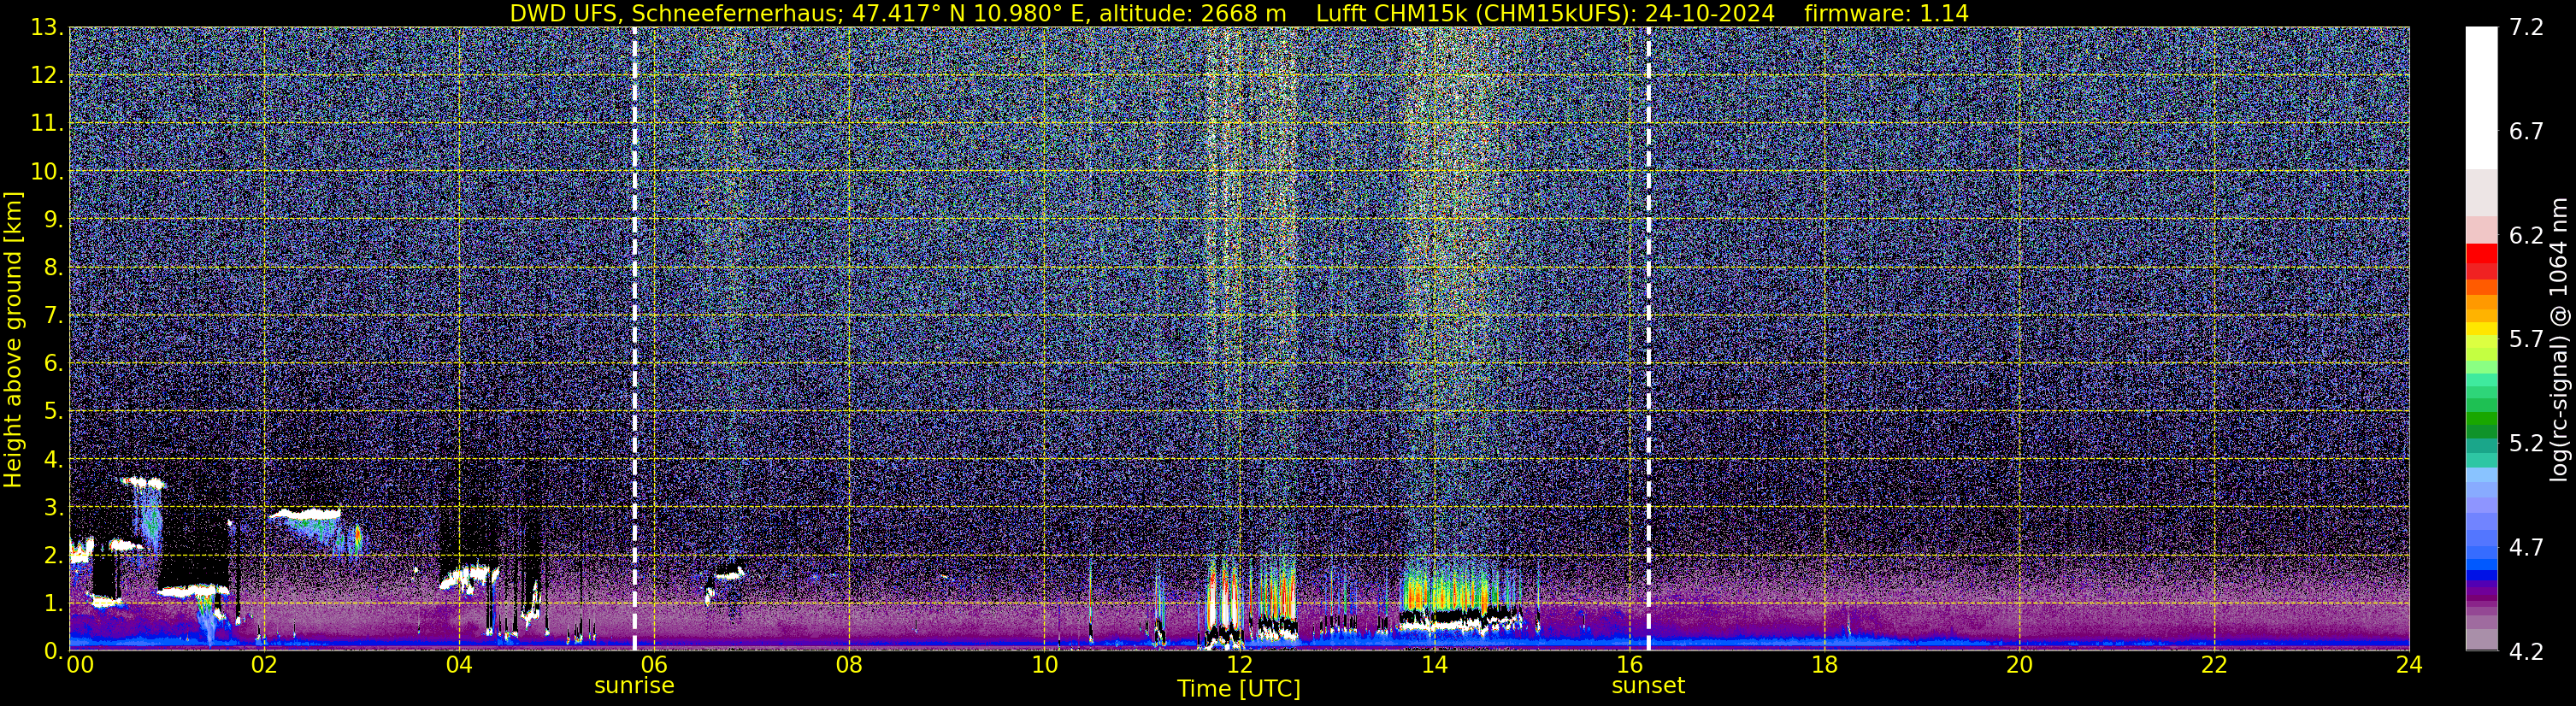Click the x-axis tick label '22'

point(2214,665)
